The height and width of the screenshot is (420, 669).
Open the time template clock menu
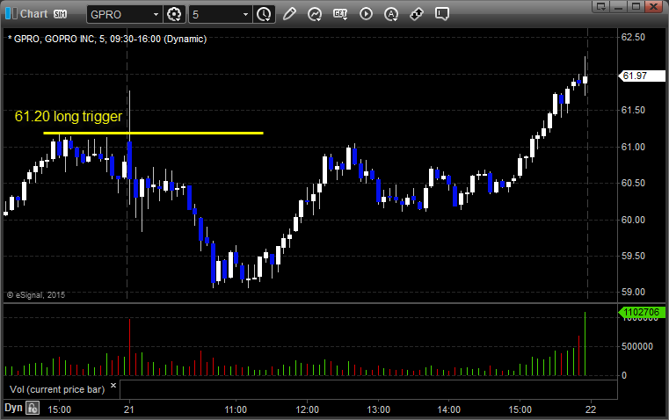point(264,14)
